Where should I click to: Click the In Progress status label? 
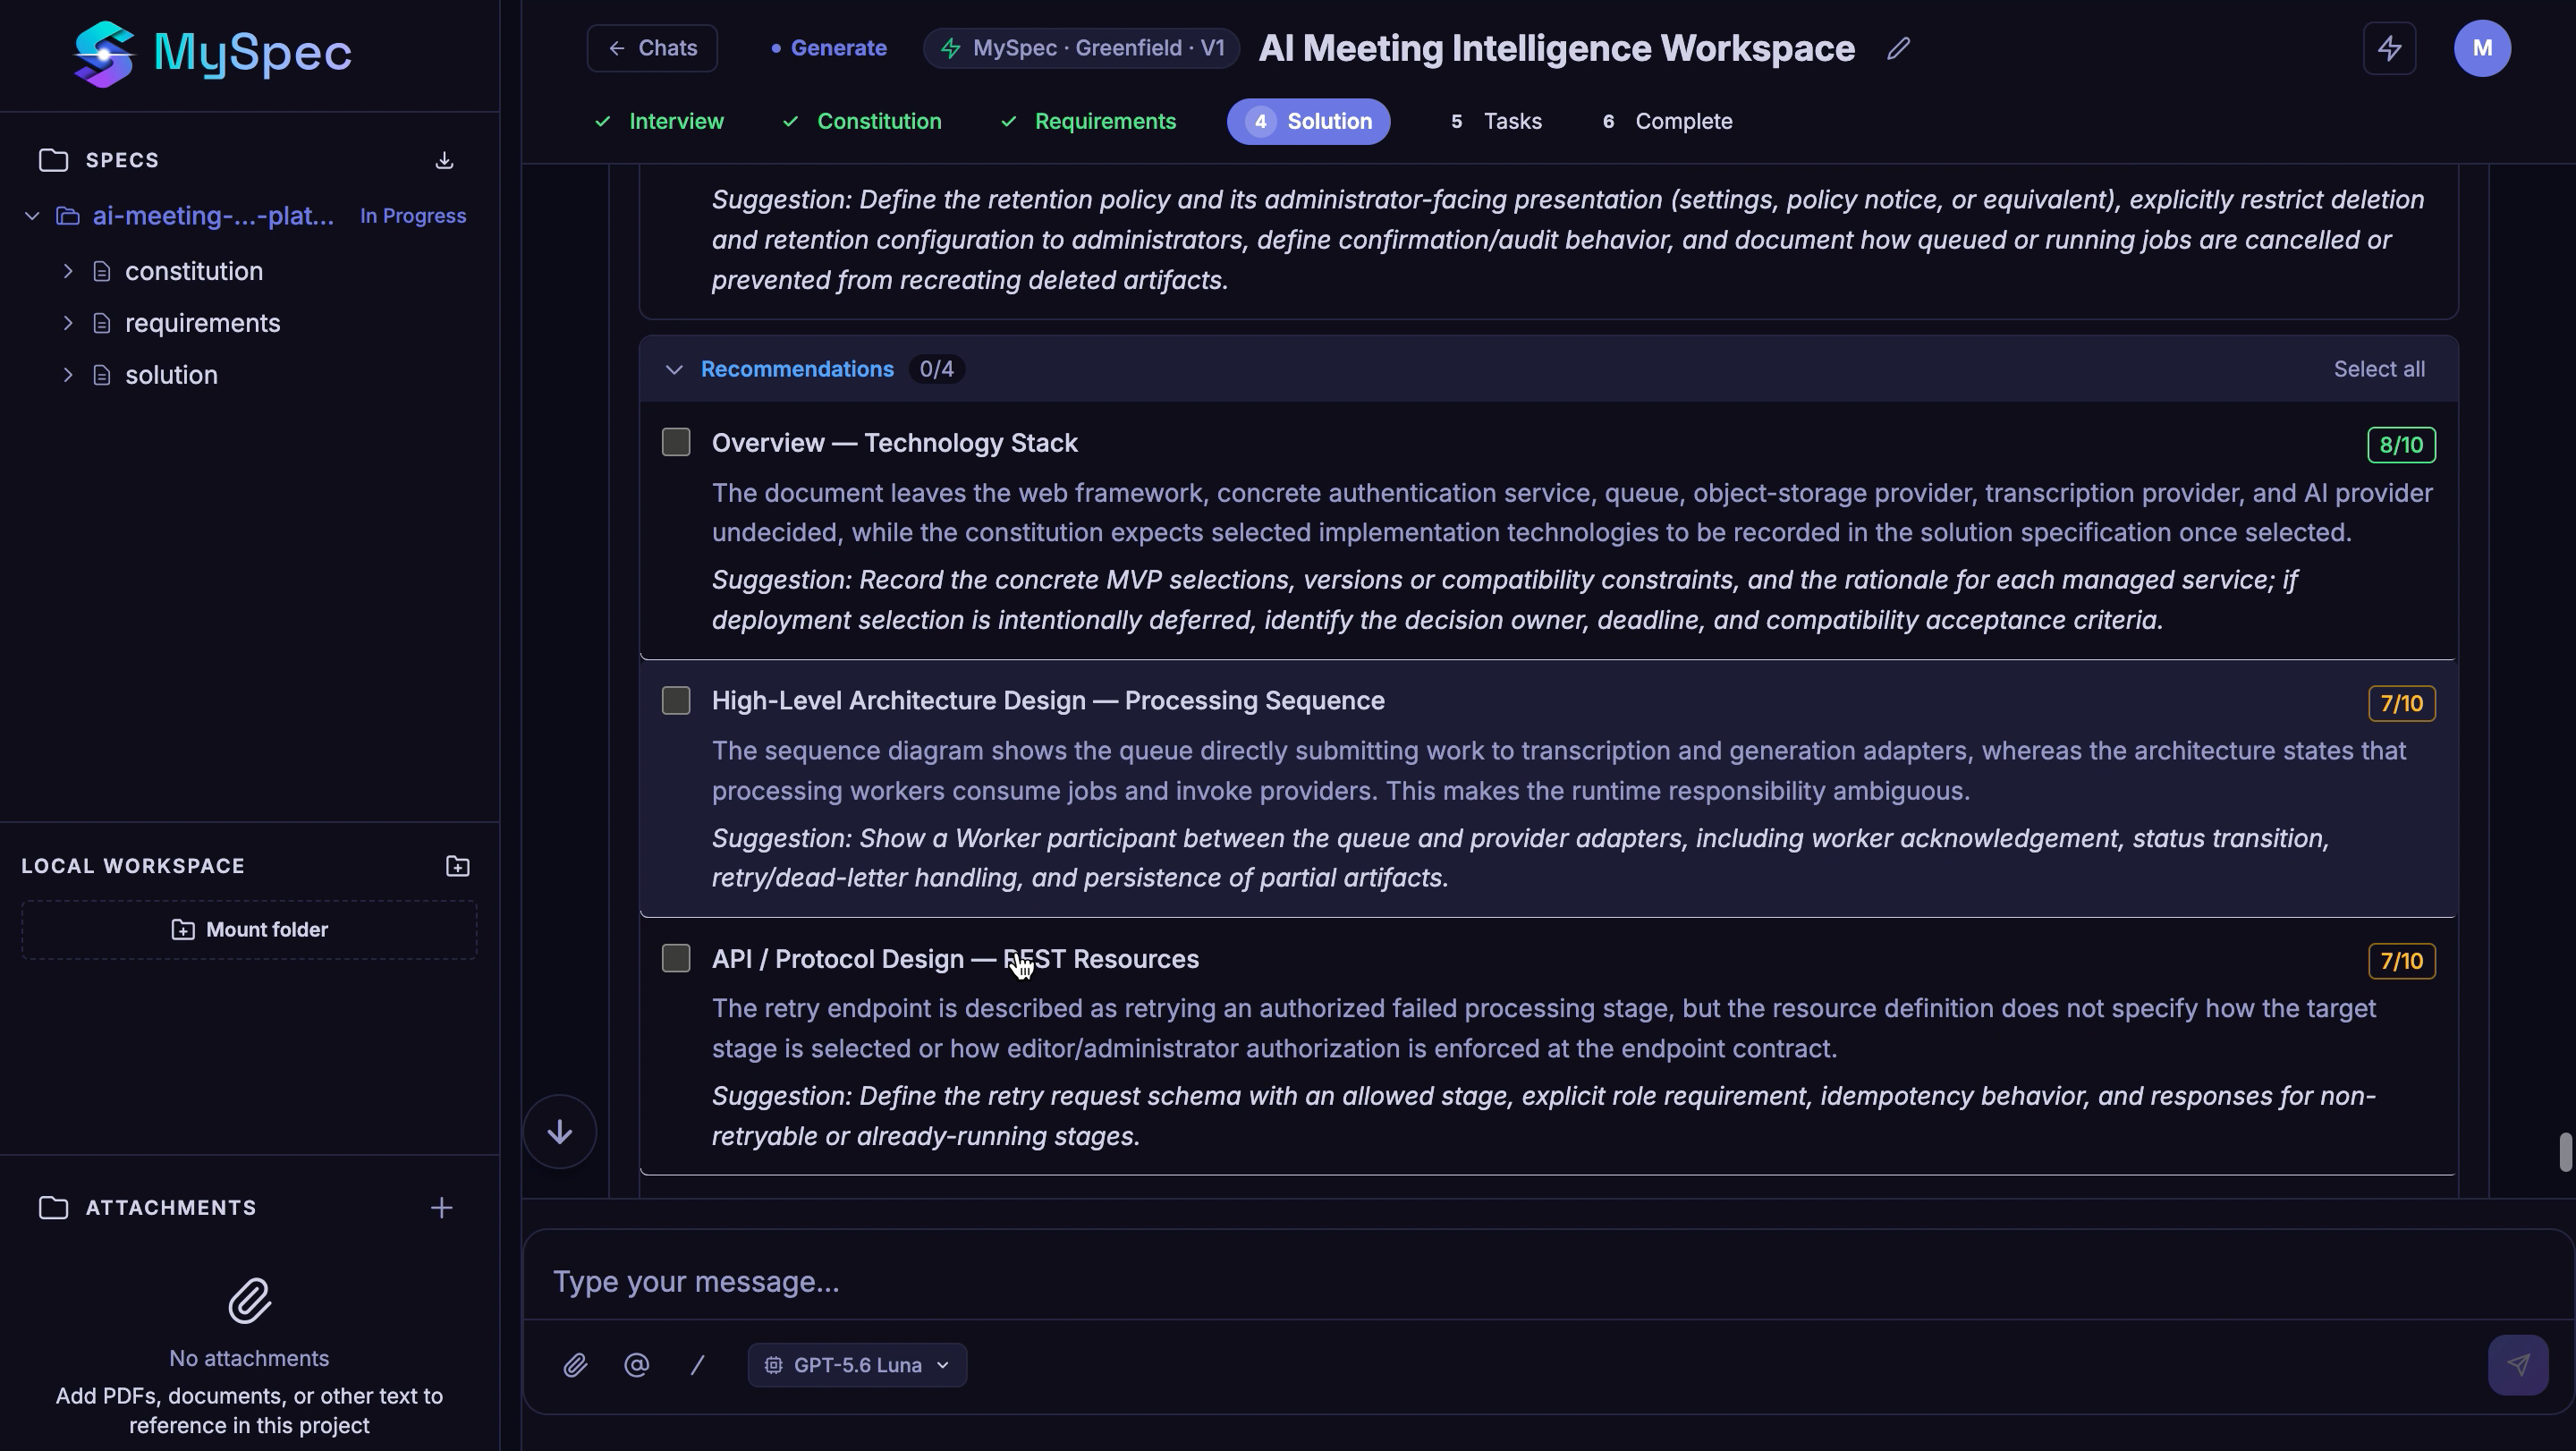(413, 216)
